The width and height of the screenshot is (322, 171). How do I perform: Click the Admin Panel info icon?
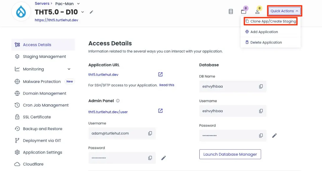coord(118,101)
